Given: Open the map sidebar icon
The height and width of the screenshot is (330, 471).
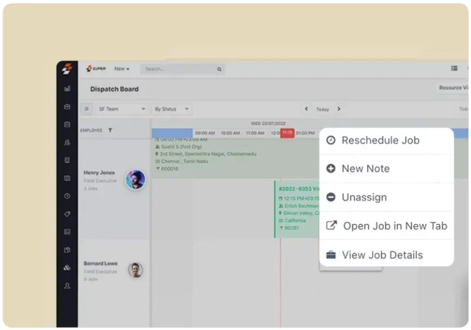Looking at the screenshot, I should (x=67, y=178).
